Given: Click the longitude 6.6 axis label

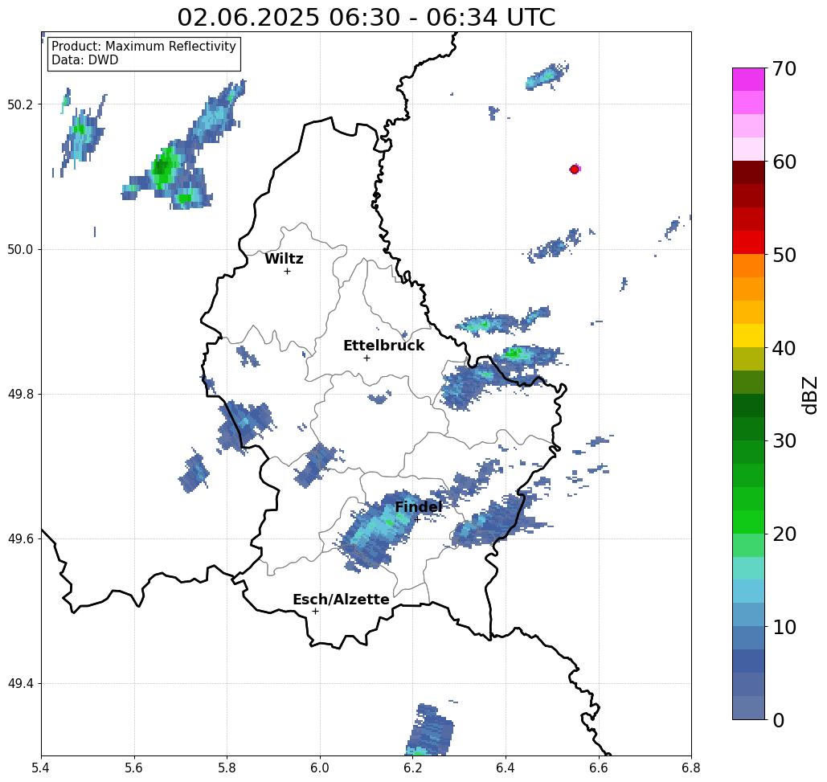Looking at the screenshot, I should point(599,768).
